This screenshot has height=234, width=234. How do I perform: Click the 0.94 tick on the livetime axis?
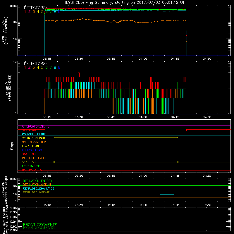point(13,222)
